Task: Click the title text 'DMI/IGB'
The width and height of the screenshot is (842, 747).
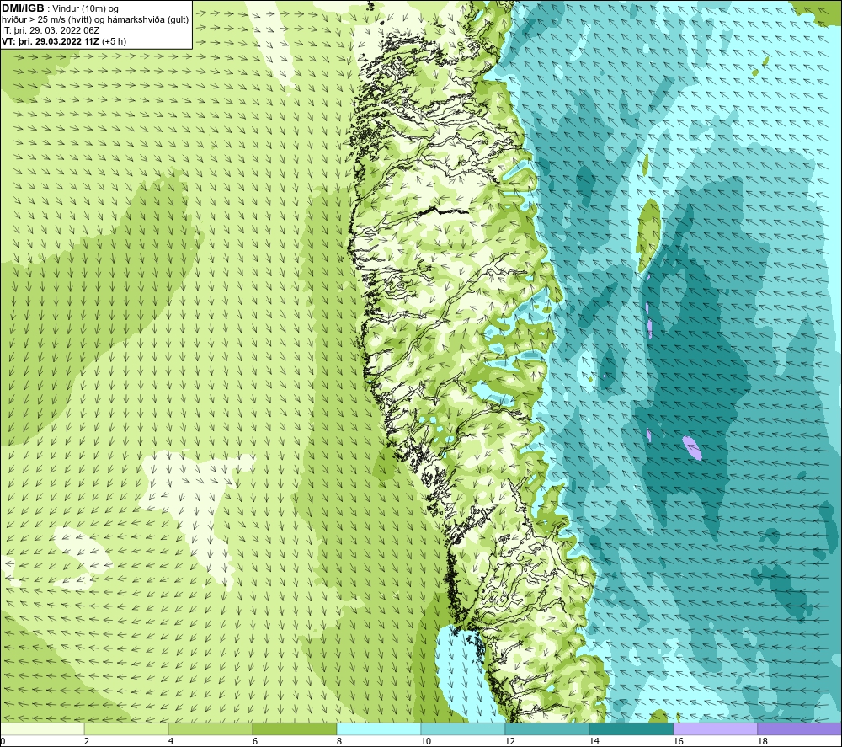Action: 23,8
